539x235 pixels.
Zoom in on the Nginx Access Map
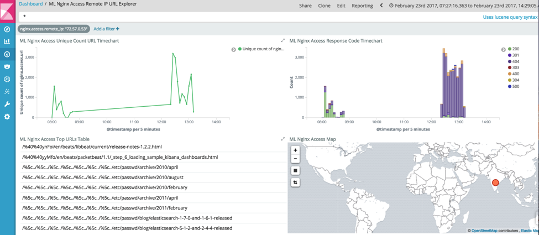tap(295, 150)
